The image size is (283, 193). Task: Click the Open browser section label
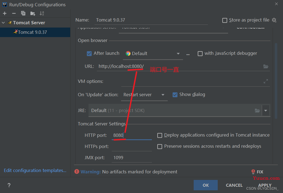point(93,40)
